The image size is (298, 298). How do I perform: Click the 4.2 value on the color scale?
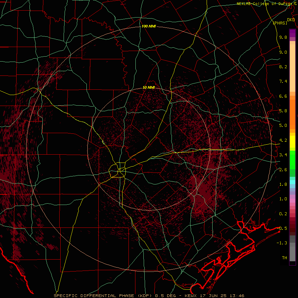[283, 140]
